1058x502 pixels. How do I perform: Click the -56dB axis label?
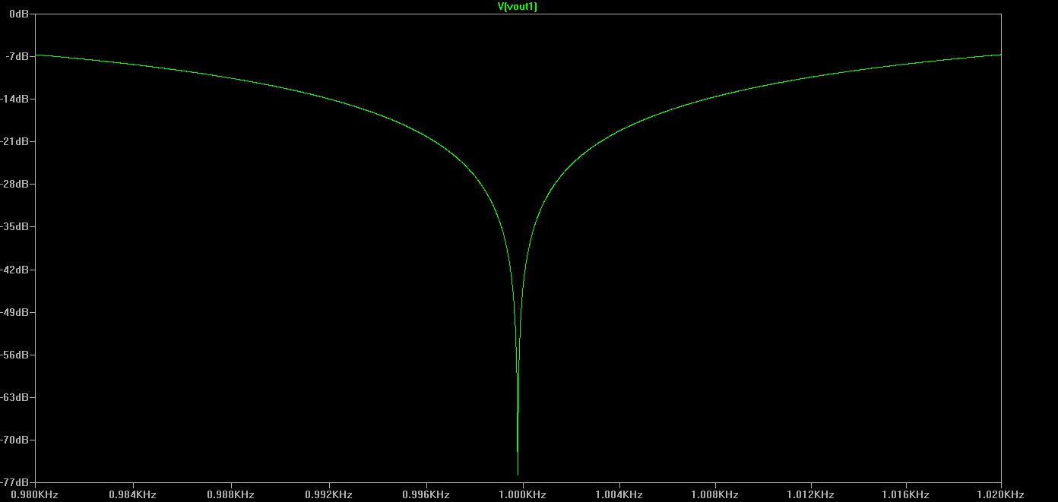(15, 355)
